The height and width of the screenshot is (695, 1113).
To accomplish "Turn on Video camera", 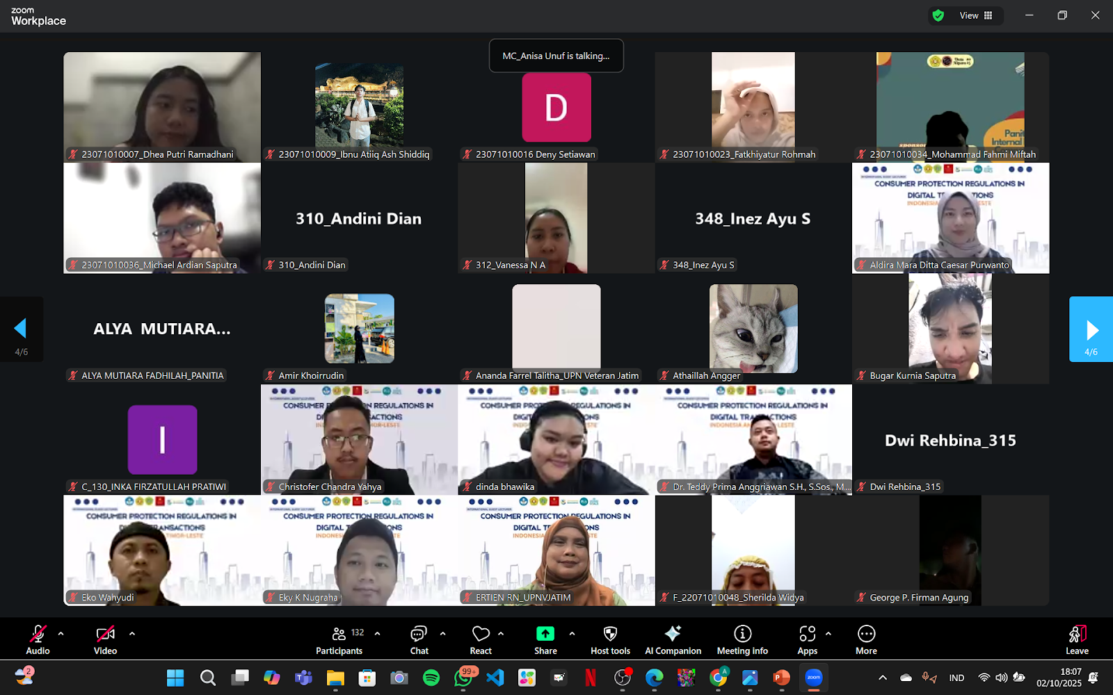I will [105, 639].
